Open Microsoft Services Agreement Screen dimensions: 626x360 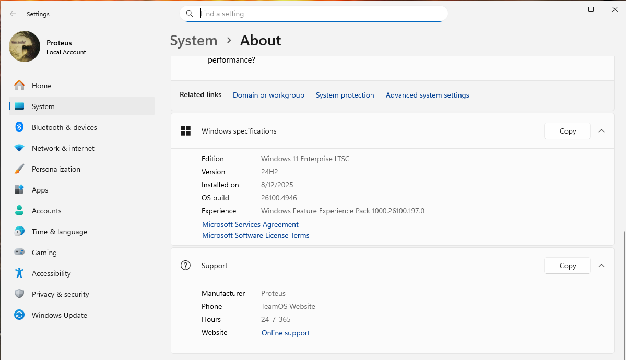250,224
